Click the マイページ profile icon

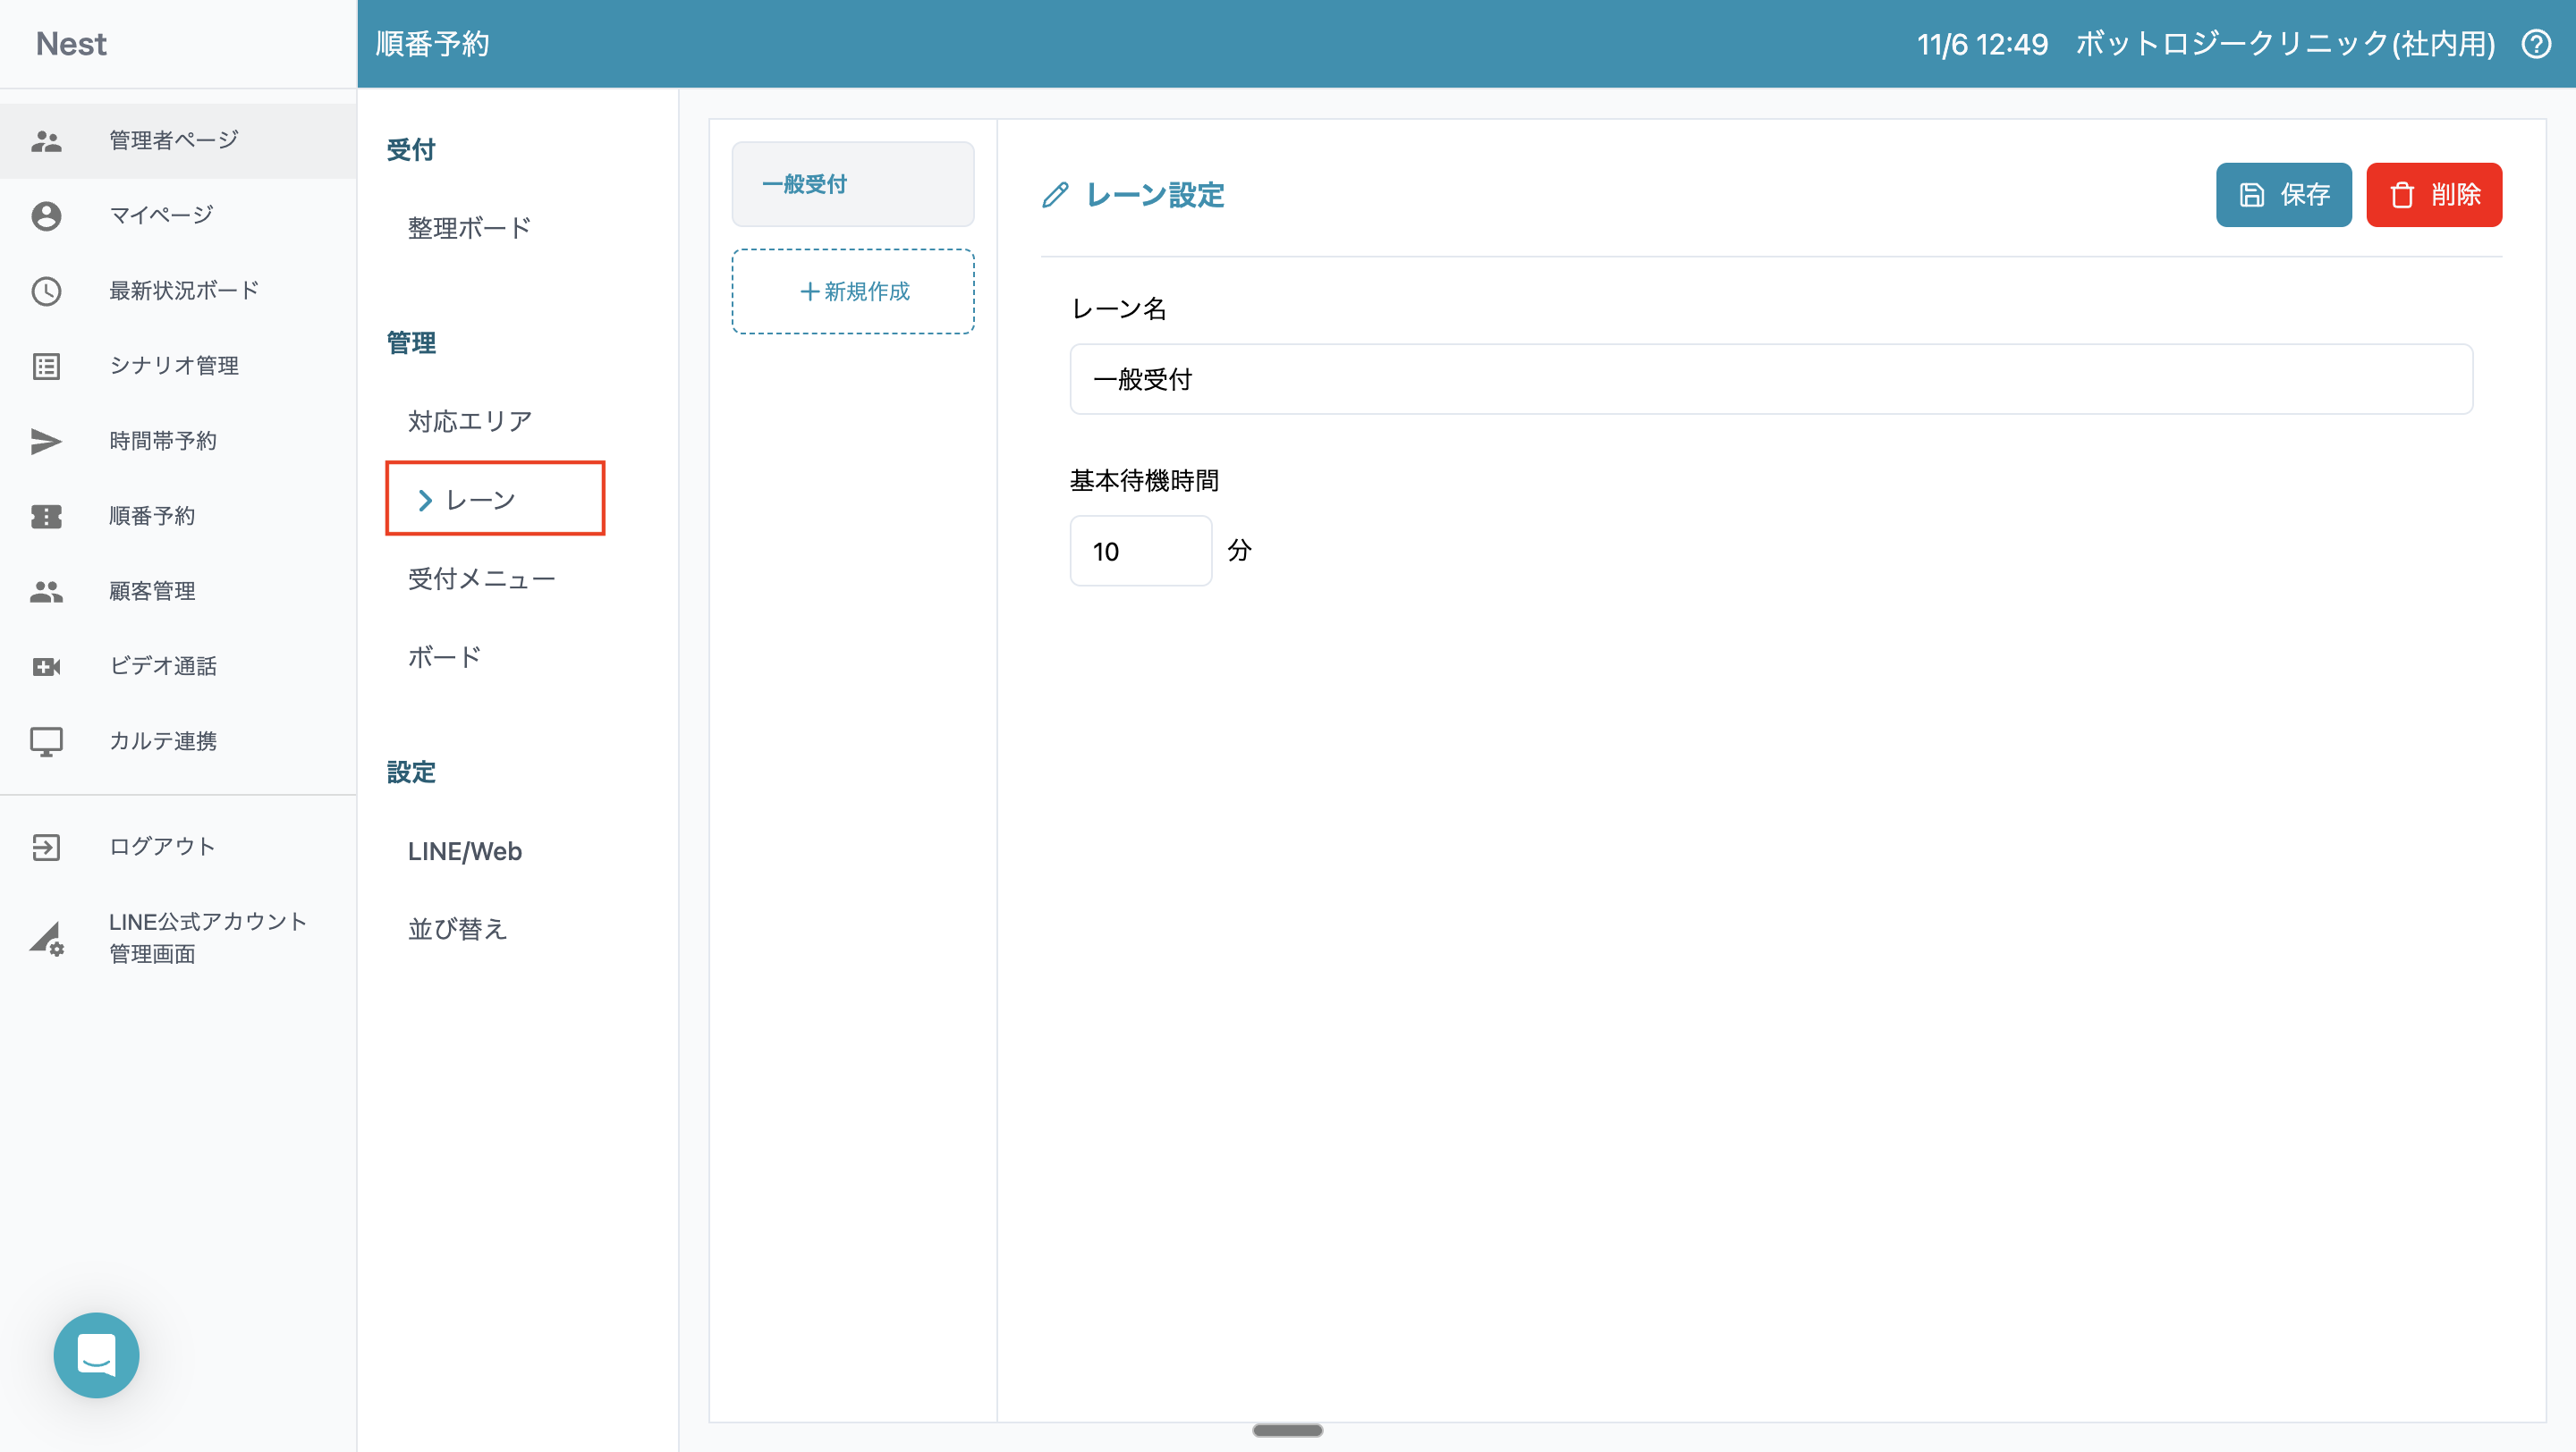[46, 215]
